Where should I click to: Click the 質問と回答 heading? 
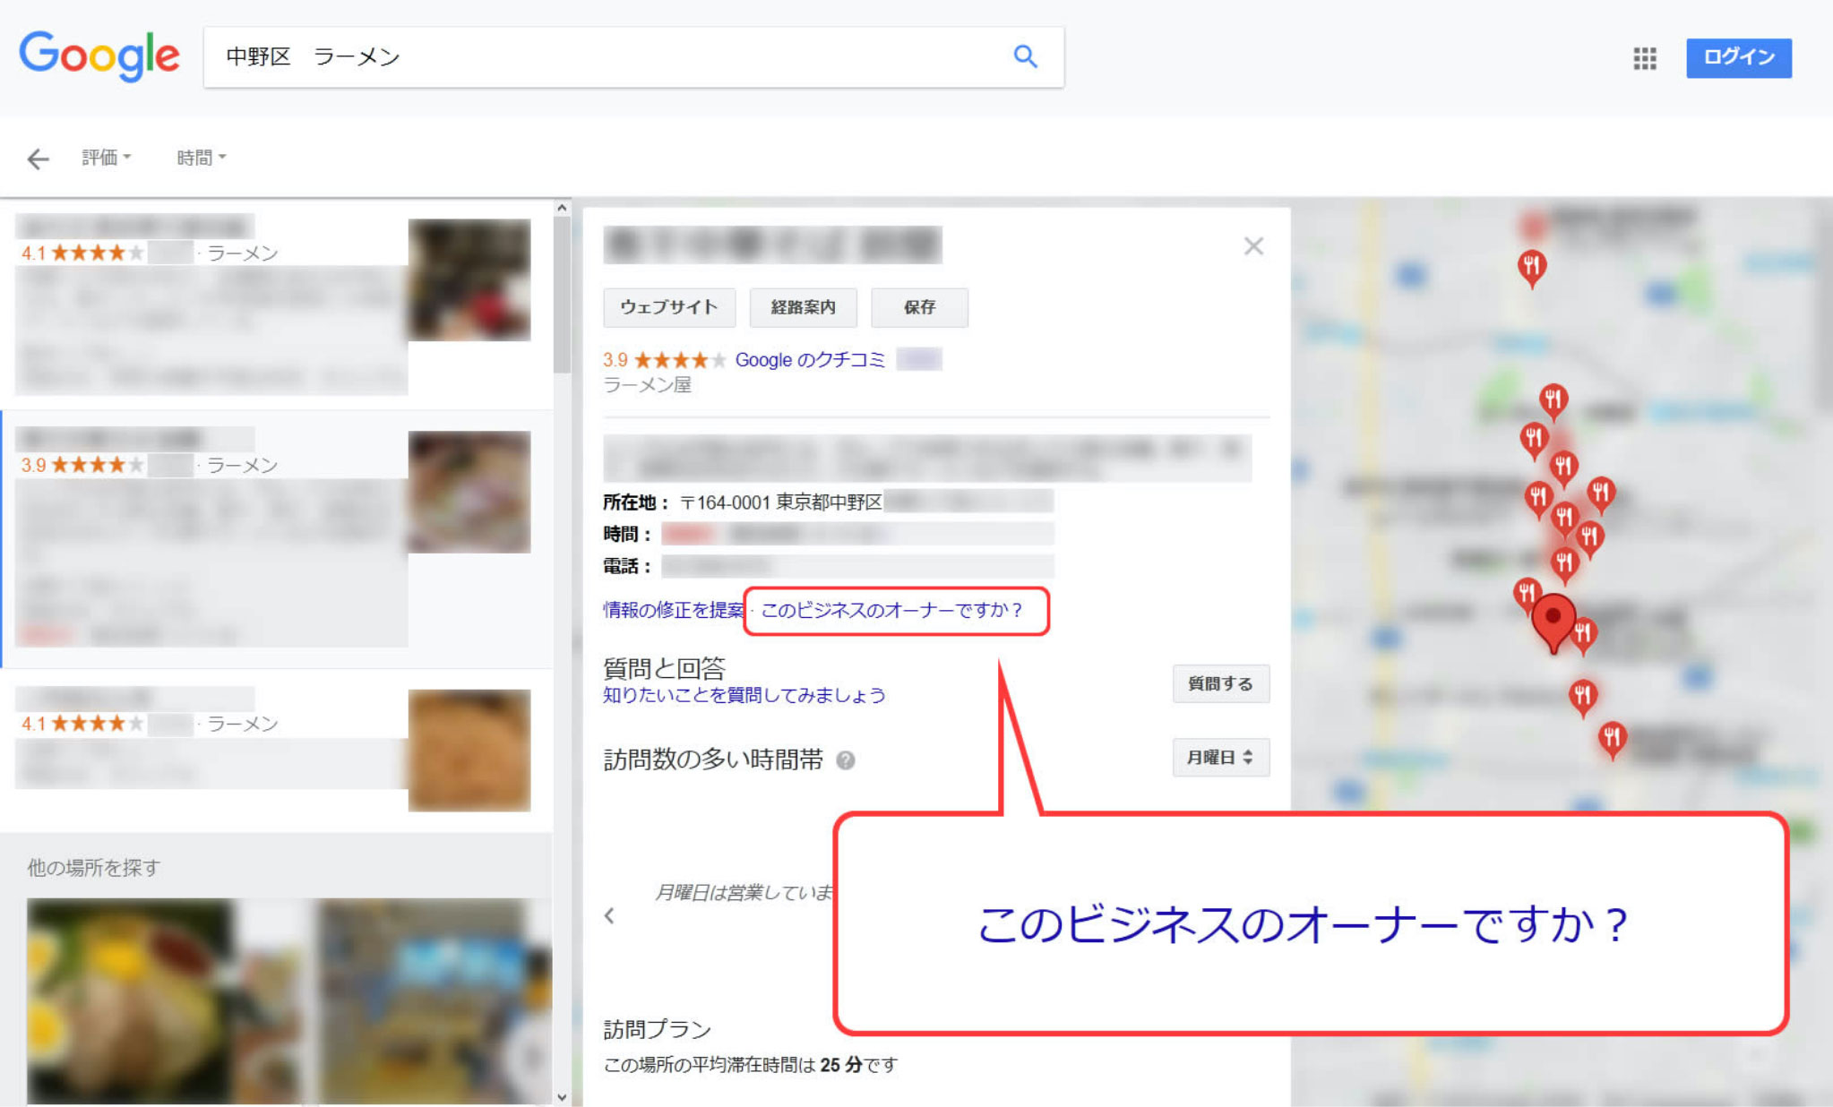664,668
